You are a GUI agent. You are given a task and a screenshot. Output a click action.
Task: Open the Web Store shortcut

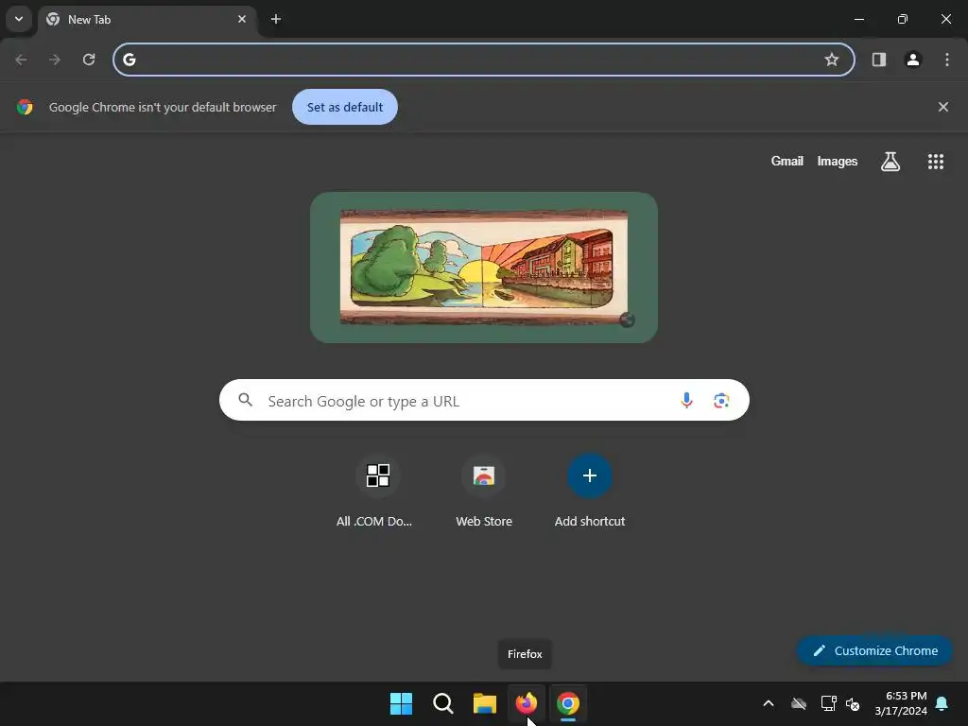click(483, 491)
